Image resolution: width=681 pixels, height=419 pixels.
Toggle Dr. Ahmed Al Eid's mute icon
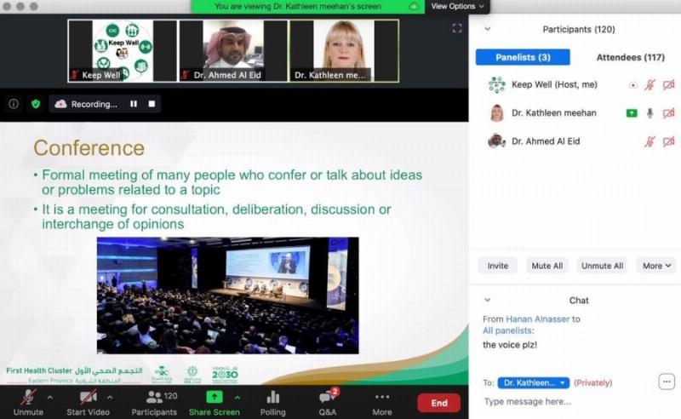point(650,141)
